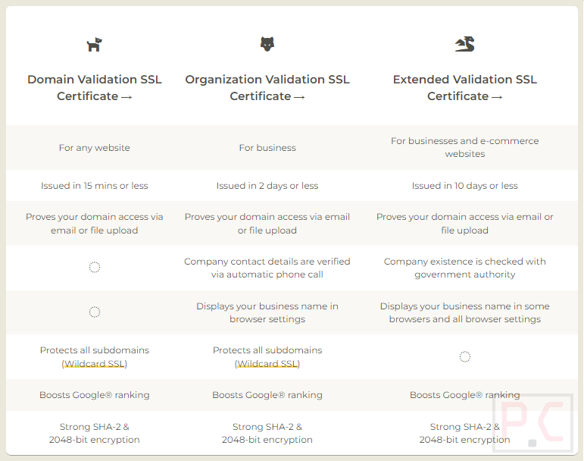The height and width of the screenshot is (461, 584).
Task: Open the Extended Validation SSL heading link
Action: (464, 80)
